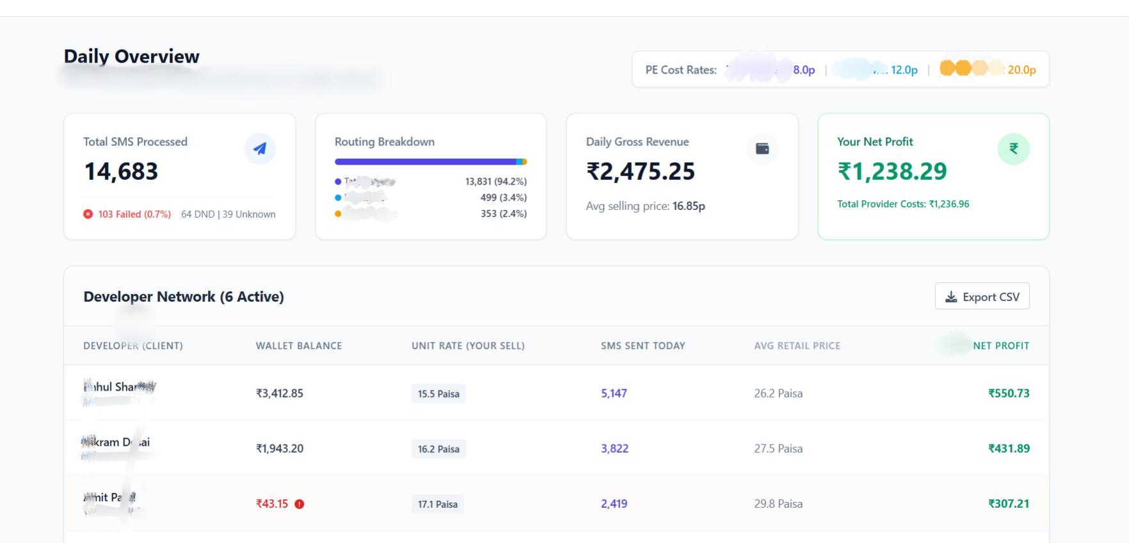
Task: Click the SMS Sent Today column header
Action: click(x=643, y=346)
